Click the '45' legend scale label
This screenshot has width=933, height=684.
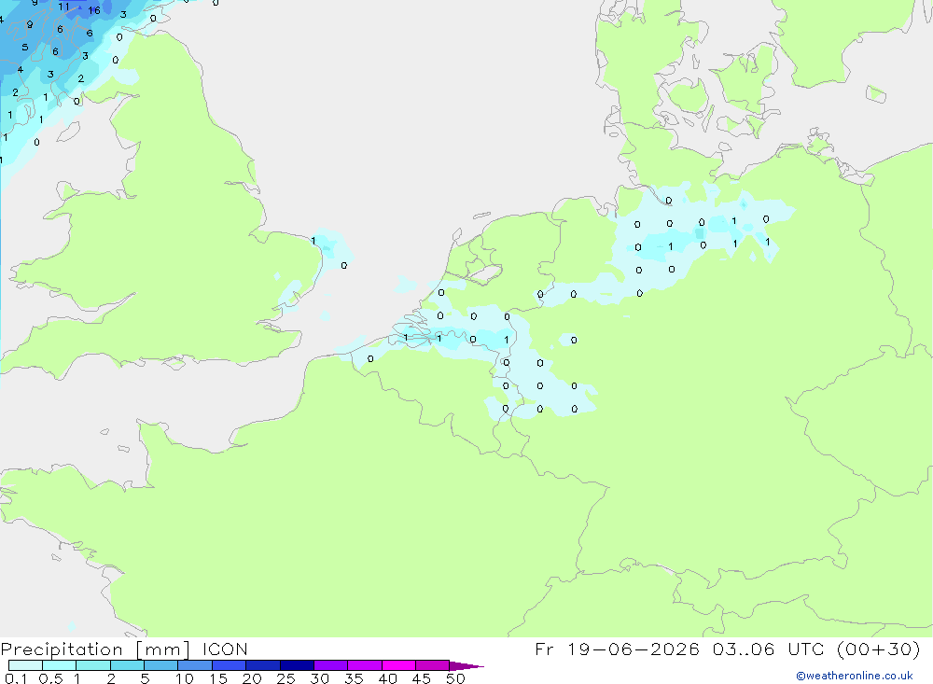point(422,678)
